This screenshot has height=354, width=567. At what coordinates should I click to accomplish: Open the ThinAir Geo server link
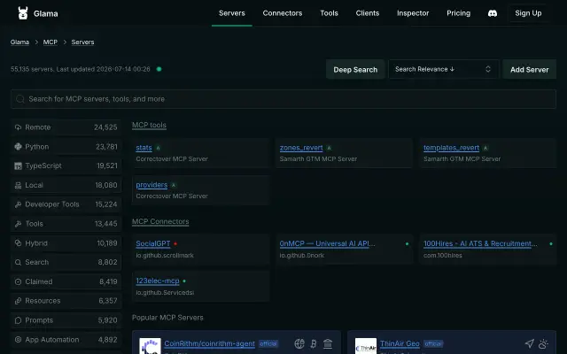tap(400, 343)
